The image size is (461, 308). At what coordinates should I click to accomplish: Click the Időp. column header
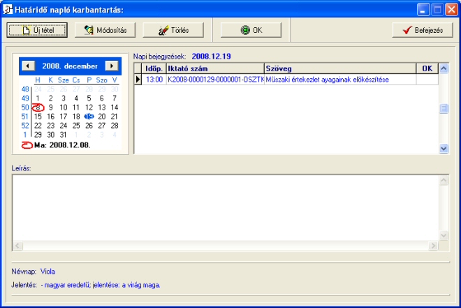[x=154, y=68]
